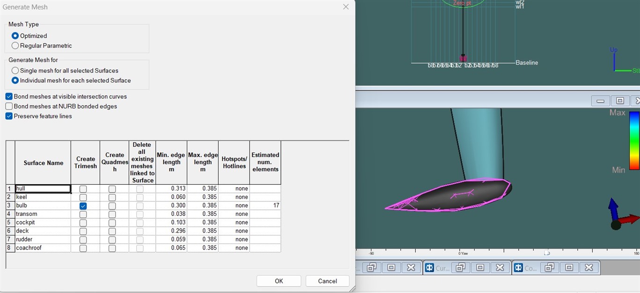The image size is (640, 293).
Task: Select the Optimized mesh type
Action: coord(15,36)
